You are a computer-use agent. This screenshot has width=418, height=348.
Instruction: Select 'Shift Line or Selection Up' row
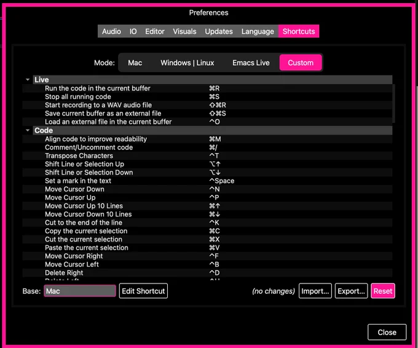(207, 164)
